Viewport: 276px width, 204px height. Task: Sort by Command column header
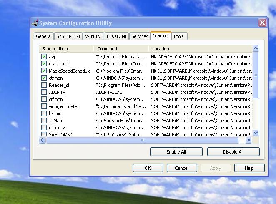click(121, 49)
